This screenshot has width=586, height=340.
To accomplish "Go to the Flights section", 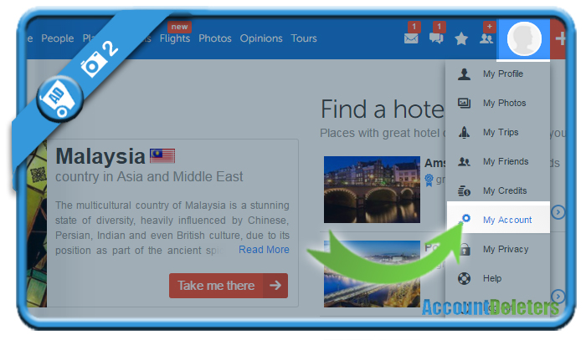I will (x=175, y=38).
